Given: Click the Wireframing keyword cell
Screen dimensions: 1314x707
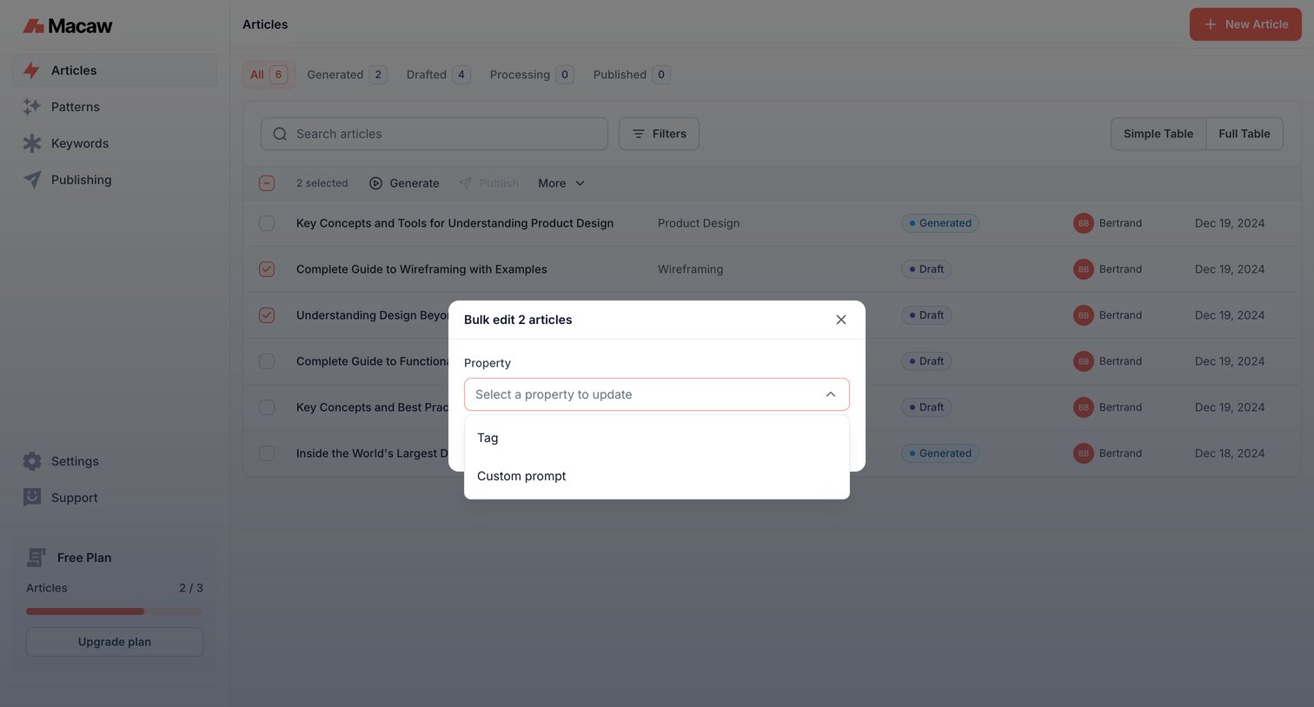Looking at the screenshot, I should pos(690,269).
